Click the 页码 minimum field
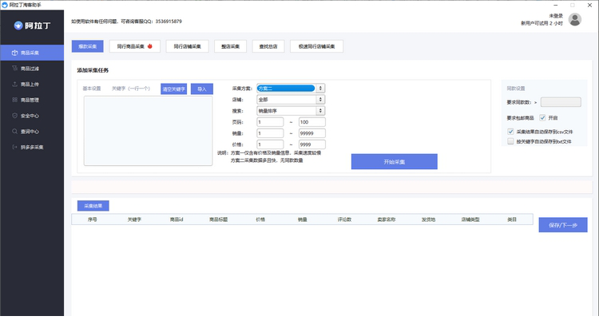Image resolution: width=599 pixels, height=328 pixels. pyautogui.click(x=270, y=122)
